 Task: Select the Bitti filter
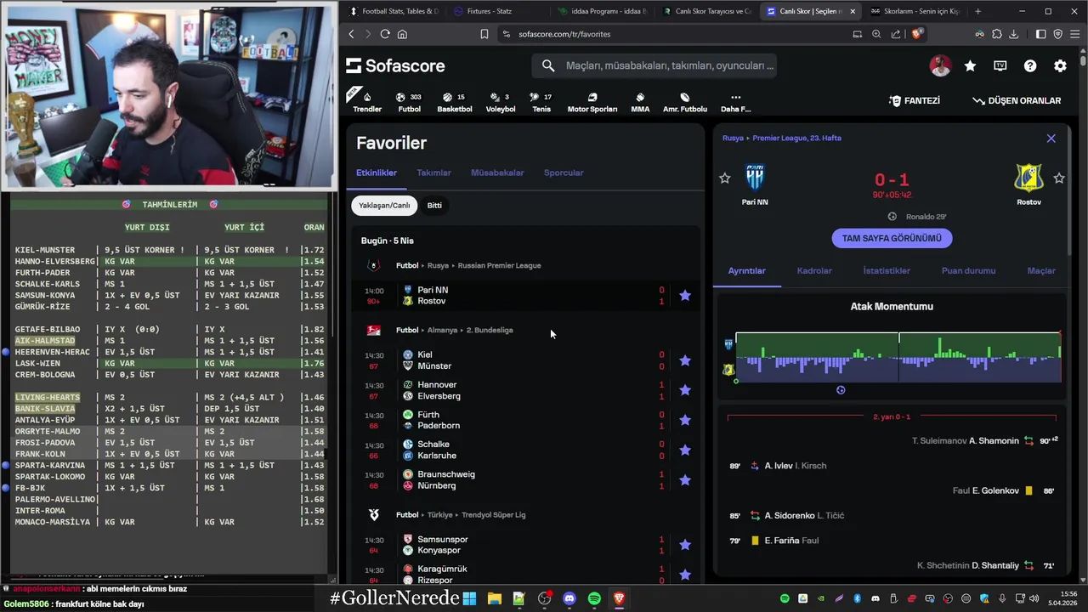point(434,205)
